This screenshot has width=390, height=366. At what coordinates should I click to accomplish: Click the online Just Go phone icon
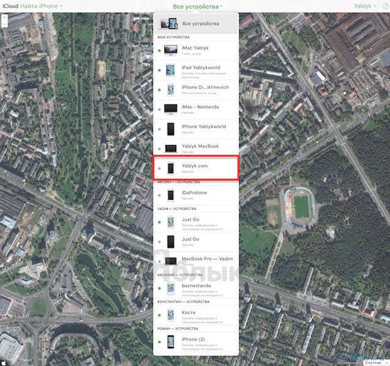[171, 222]
